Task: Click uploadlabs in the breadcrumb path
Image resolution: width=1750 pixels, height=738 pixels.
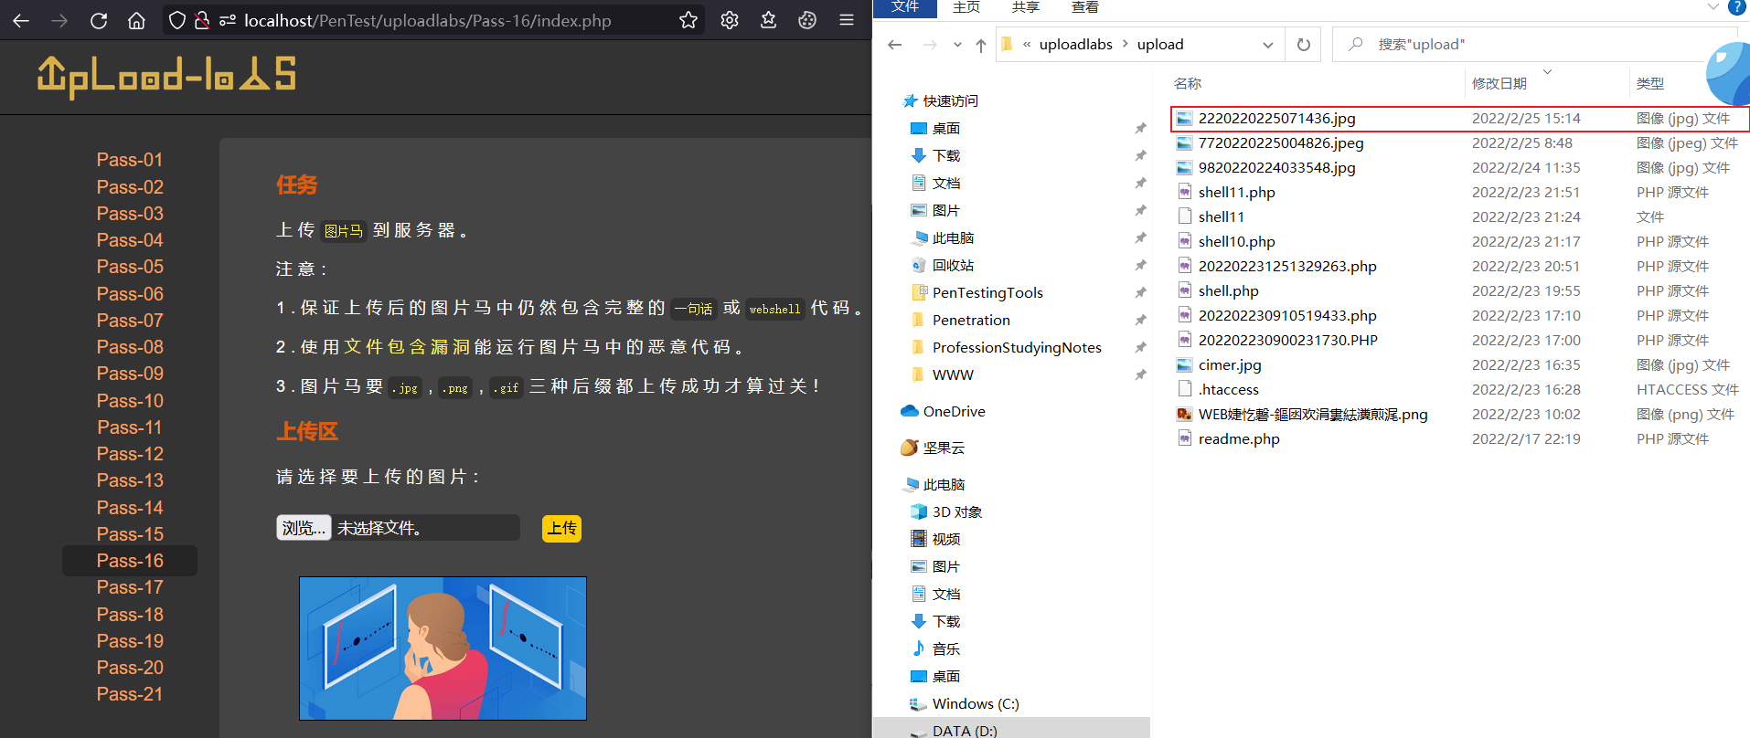Action: pos(1075,44)
